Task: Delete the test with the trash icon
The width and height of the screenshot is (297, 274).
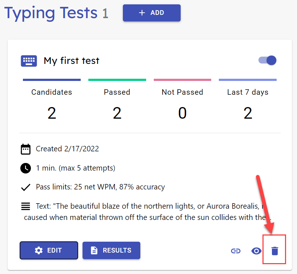Action: (275, 251)
